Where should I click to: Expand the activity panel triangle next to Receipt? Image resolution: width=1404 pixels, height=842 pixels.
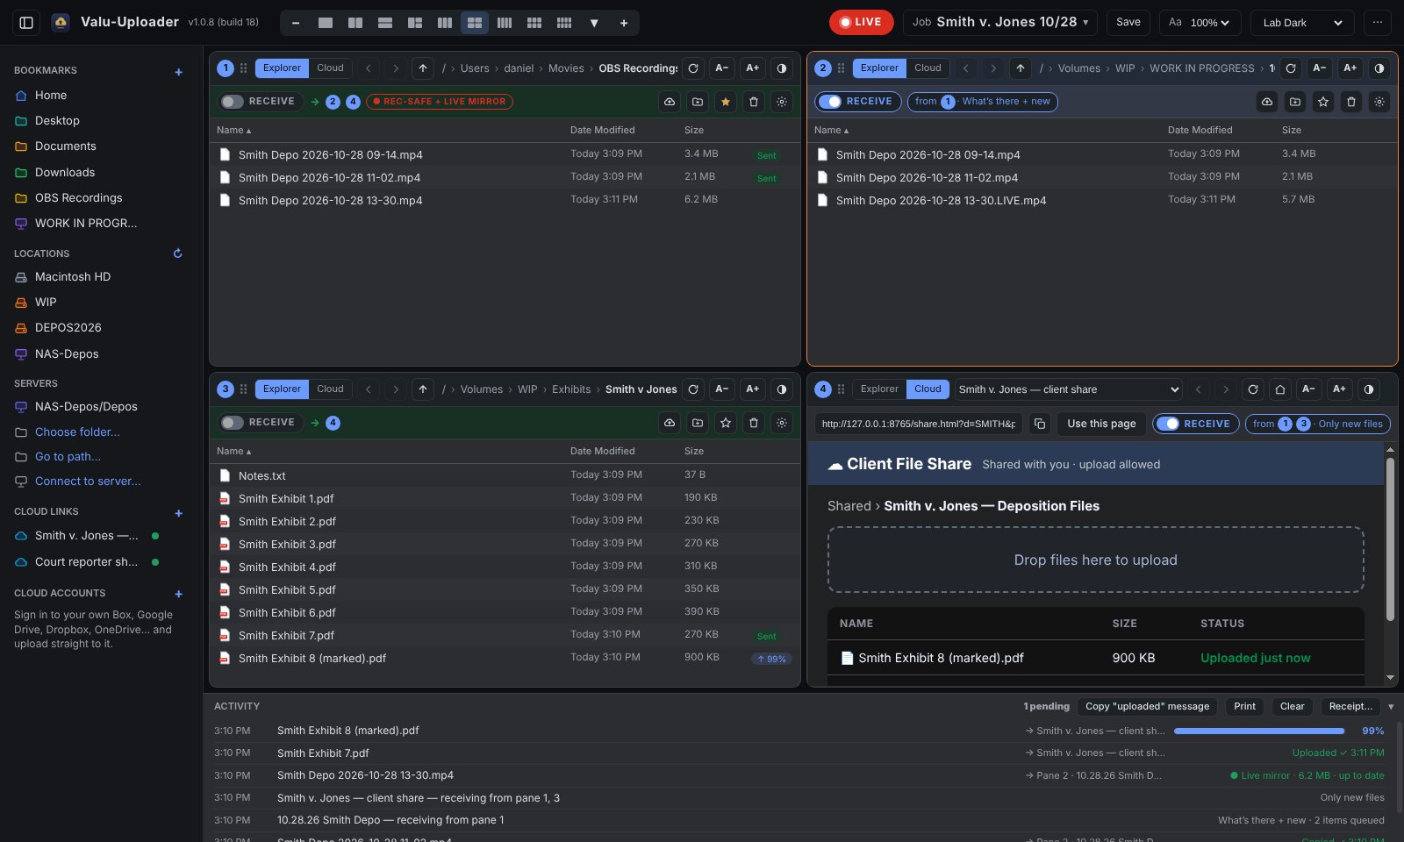1391,707
